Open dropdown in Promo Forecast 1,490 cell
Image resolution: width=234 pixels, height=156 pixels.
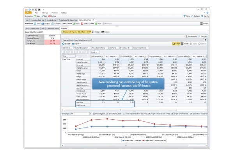[x=104, y=62]
